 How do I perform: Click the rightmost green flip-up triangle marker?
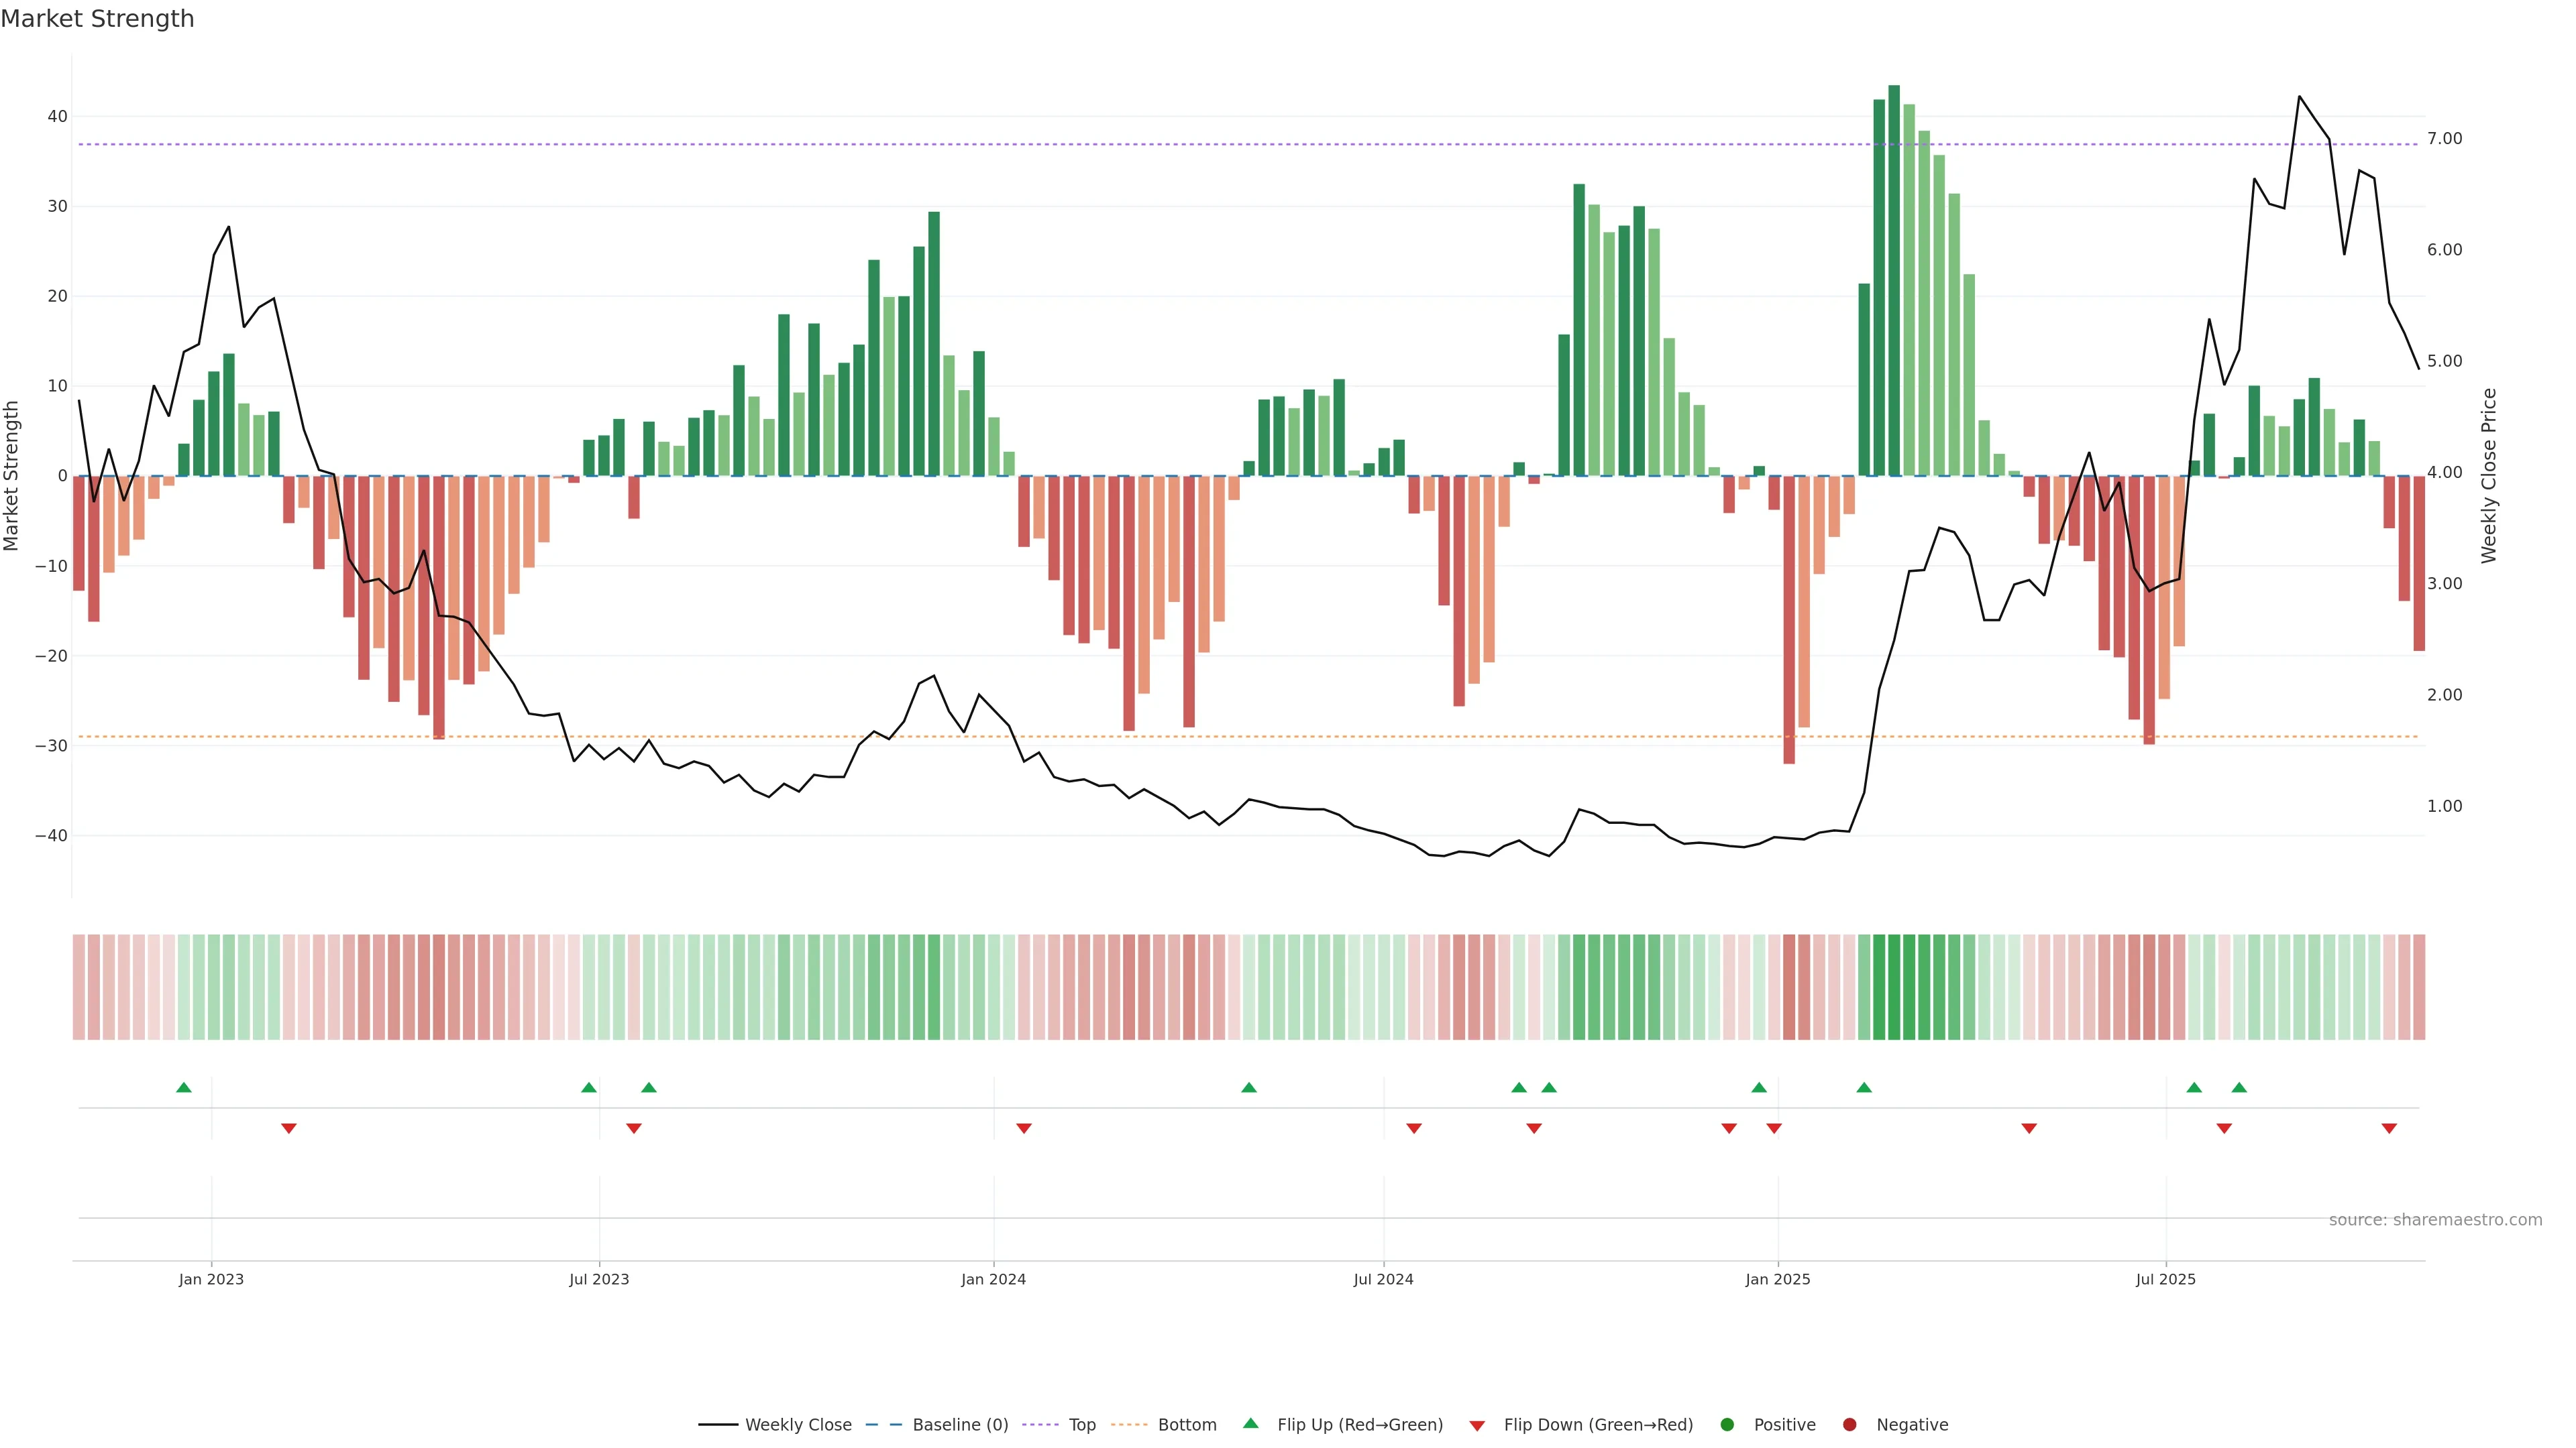point(2239,1087)
